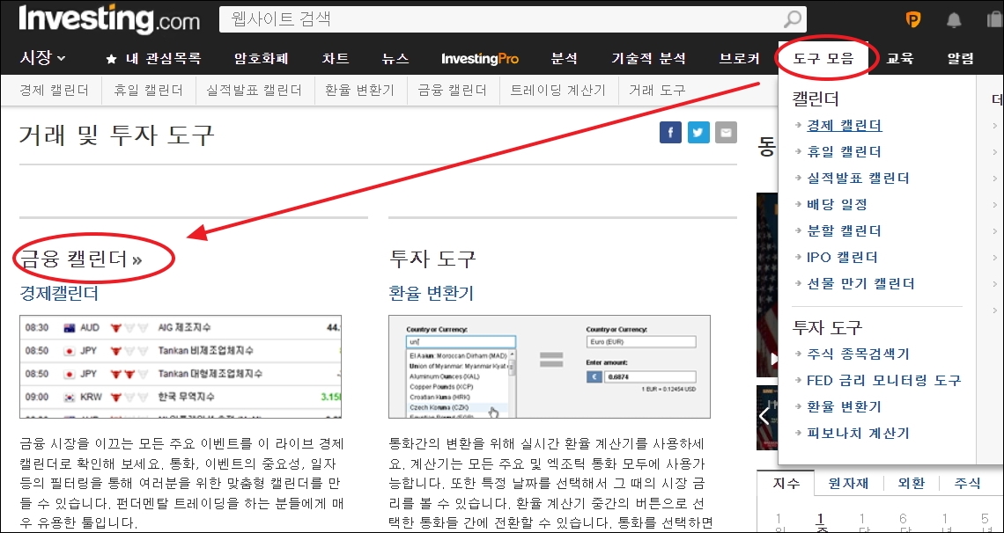This screenshot has height=533, width=1004.
Task: Open the 도구 모음 menu
Action: coord(823,59)
